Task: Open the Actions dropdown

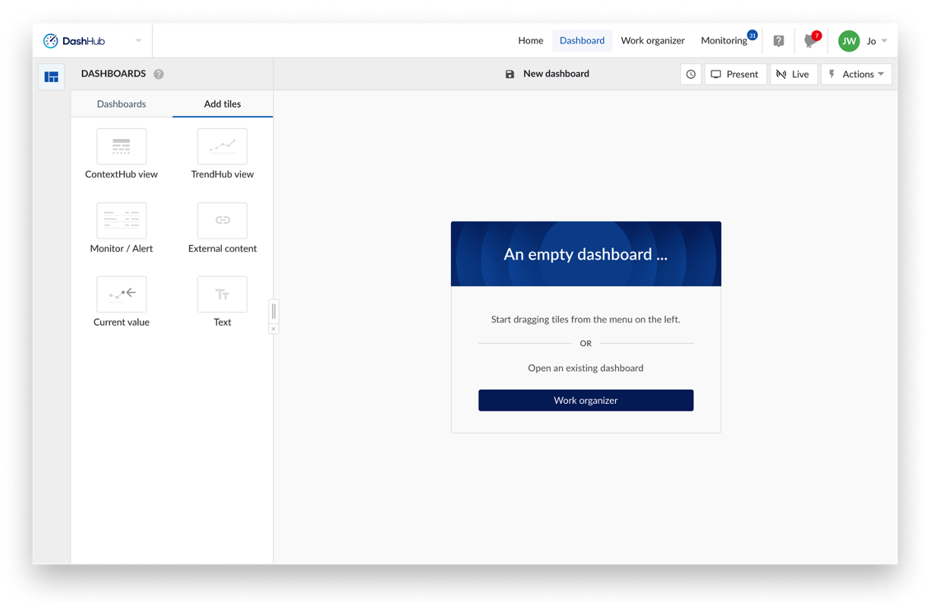Action: tap(856, 74)
